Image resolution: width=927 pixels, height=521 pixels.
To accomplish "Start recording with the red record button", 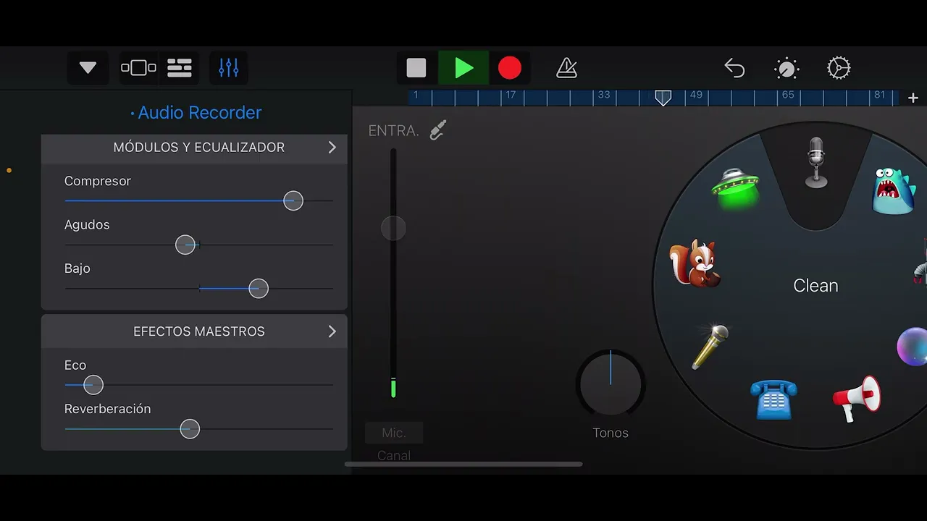I will (x=510, y=68).
